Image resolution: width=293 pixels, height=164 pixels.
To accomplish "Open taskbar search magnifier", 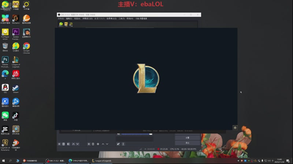I will (x=10, y=161).
